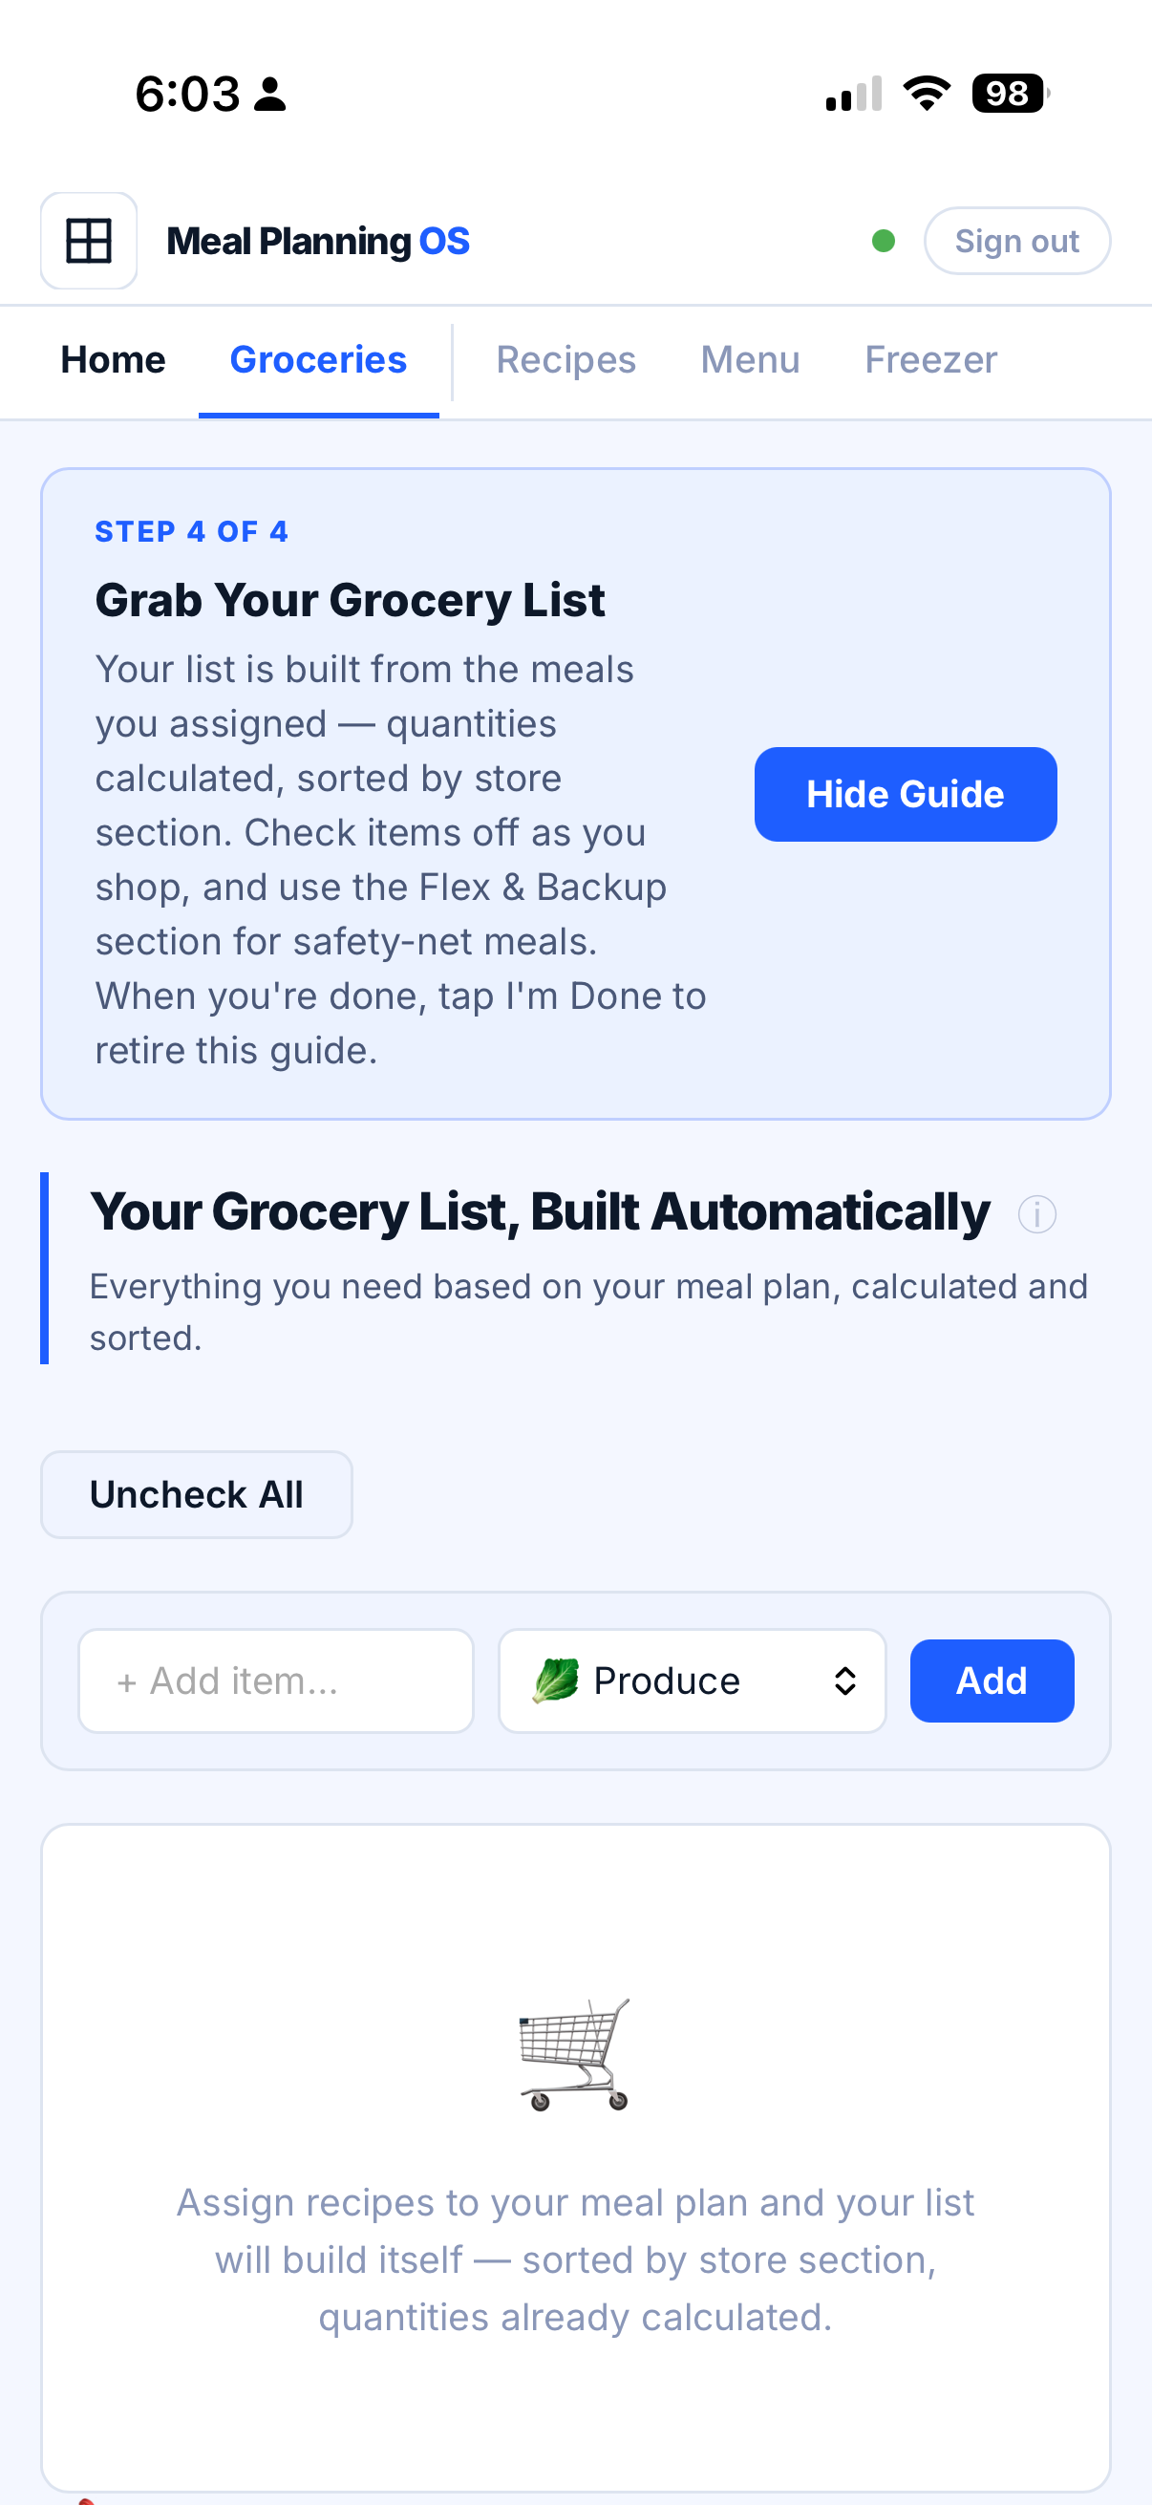This screenshot has height=2505, width=1152.
Task: Click the battery indicator showing 98
Action: coord(1007,93)
